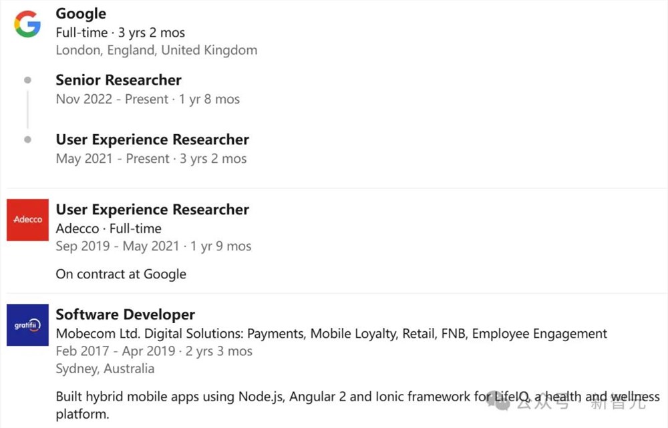Click the Sydney, Australia location text

pyautogui.click(x=105, y=369)
